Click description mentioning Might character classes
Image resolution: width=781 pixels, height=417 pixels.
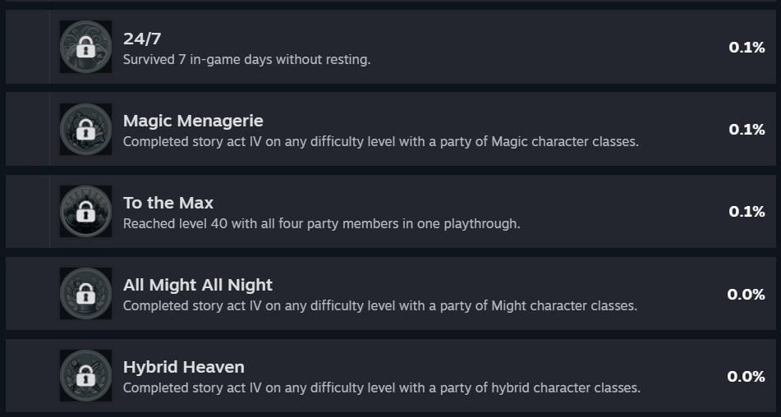coord(380,306)
